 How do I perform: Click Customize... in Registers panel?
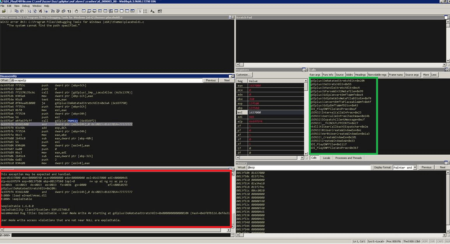(x=243, y=75)
